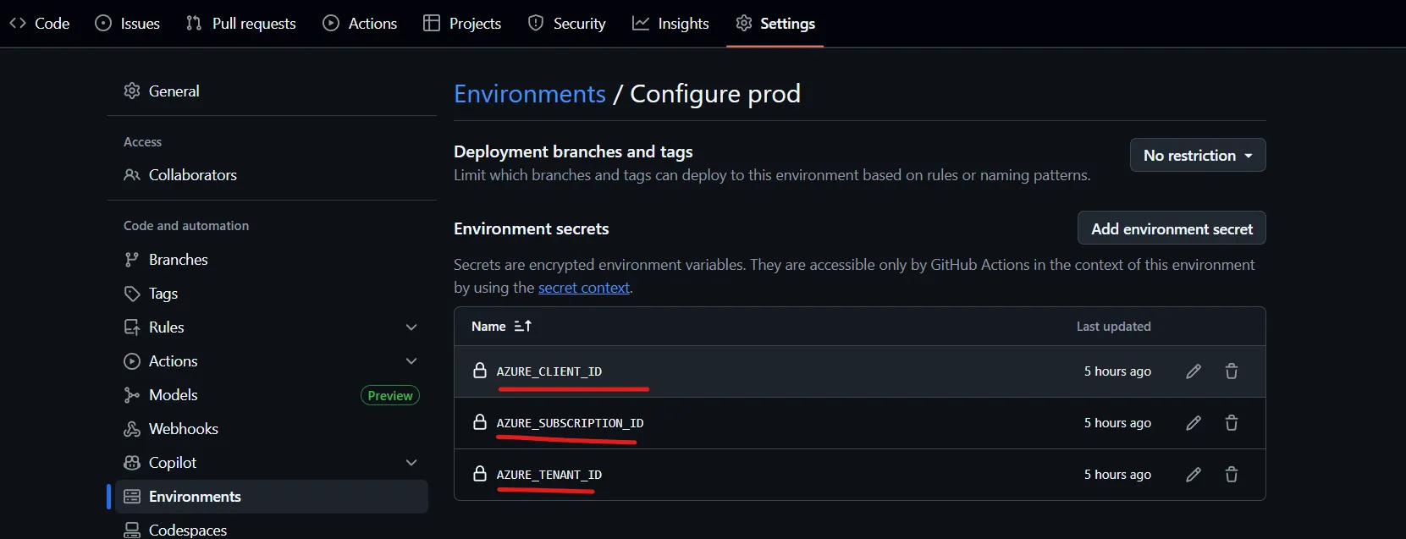Open the Code tab
This screenshot has height=539, width=1406.
click(40, 24)
